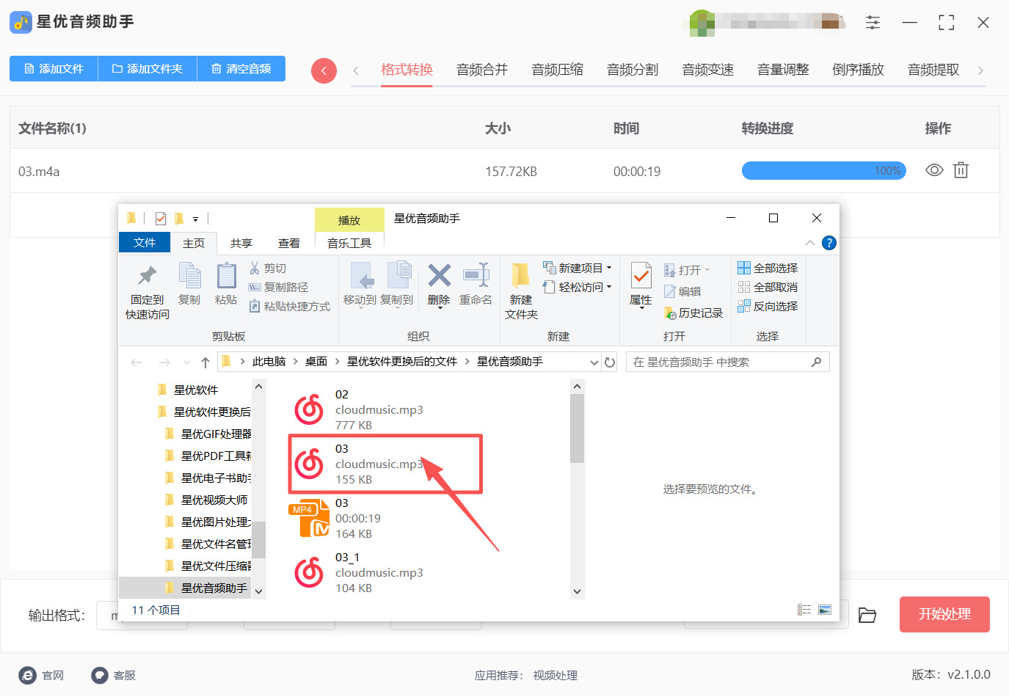This screenshot has width=1009, height=697.
Task: Open the quick access toolbar customize dropdown
Action: [195, 219]
